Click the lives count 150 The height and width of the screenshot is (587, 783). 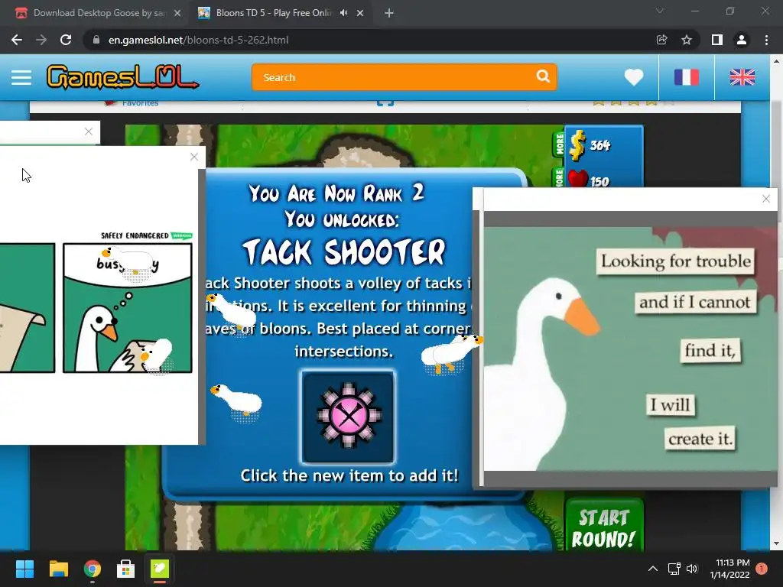click(x=599, y=181)
